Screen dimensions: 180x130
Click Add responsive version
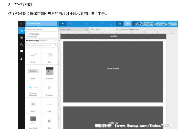pos(129,29)
